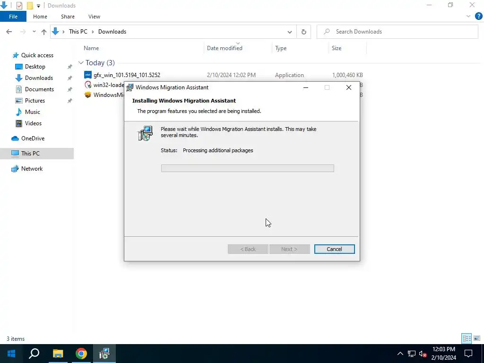Select the gfx_win_101.5194_101.5252 file

point(127,75)
